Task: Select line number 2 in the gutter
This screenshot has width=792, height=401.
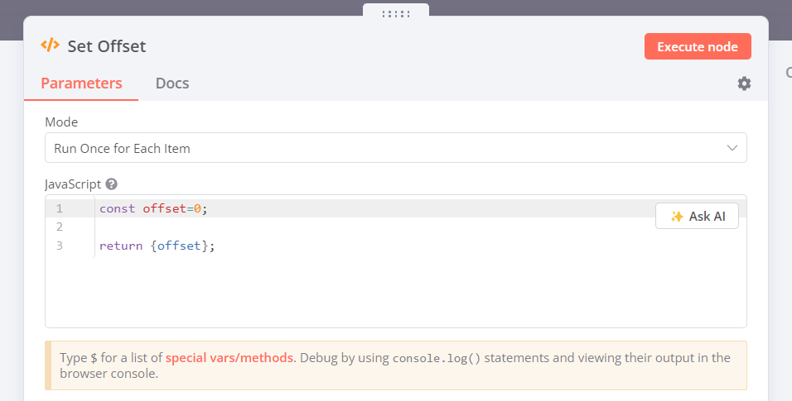Action: point(60,227)
